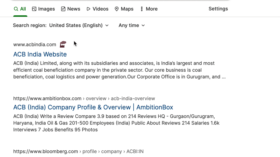Click the picture icon beside Images

pos(34,9)
